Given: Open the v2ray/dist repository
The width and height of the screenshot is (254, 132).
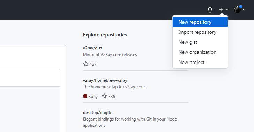Looking at the screenshot, I should point(92,48).
